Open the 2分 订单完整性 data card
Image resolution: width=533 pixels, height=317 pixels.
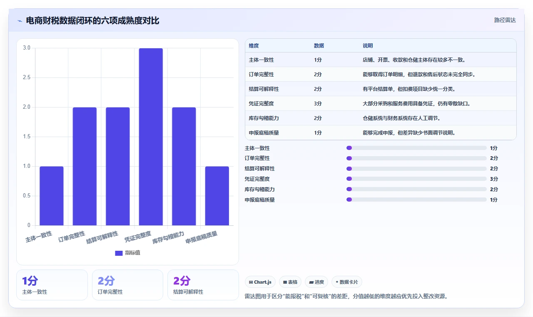click(x=127, y=285)
